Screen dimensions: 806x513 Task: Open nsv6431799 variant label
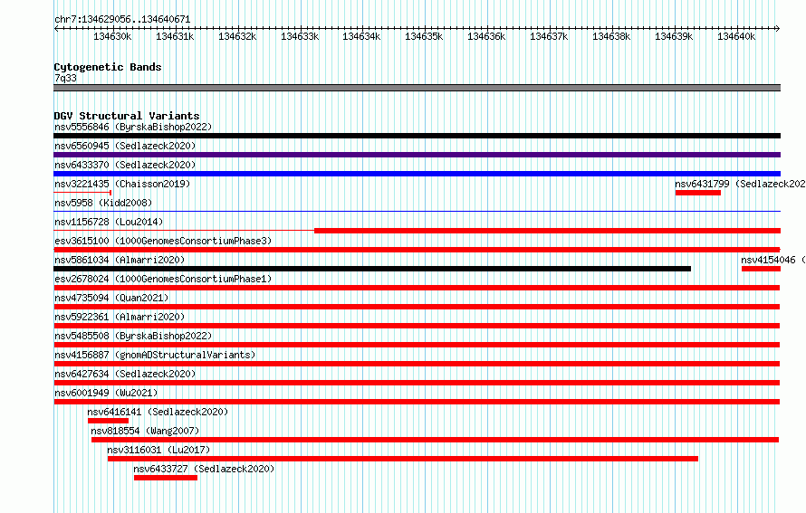coord(740,184)
